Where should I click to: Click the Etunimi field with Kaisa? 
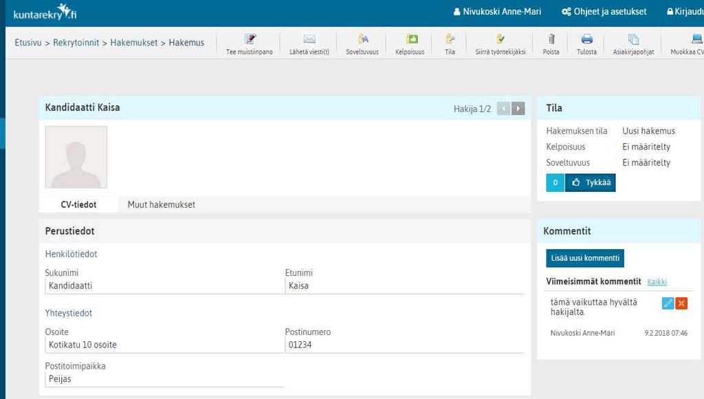click(x=404, y=285)
